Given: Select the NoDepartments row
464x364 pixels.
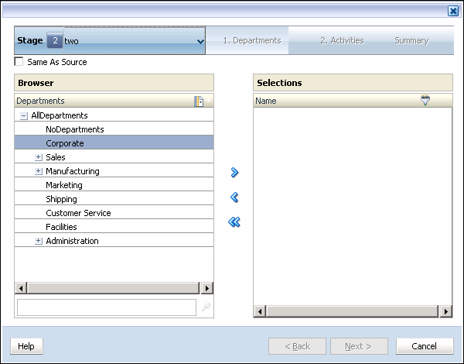Looking at the screenshot, I should [114, 129].
